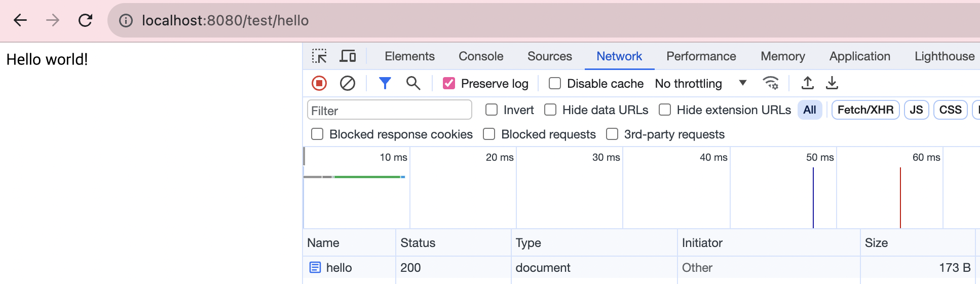This screenshot has height=284, width=980.
Task: Activate the inspect element picker icon
Action: coord(319,56)
